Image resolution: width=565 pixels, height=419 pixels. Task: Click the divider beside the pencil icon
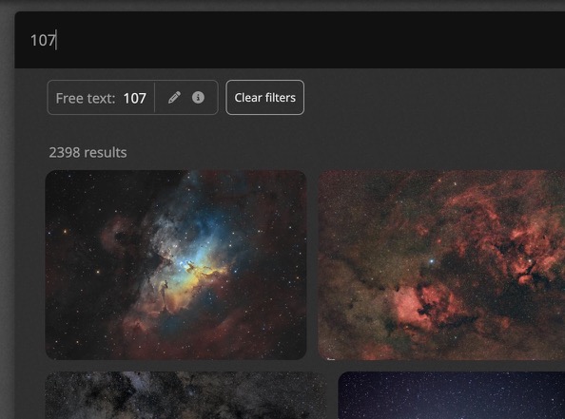(155, 98)
